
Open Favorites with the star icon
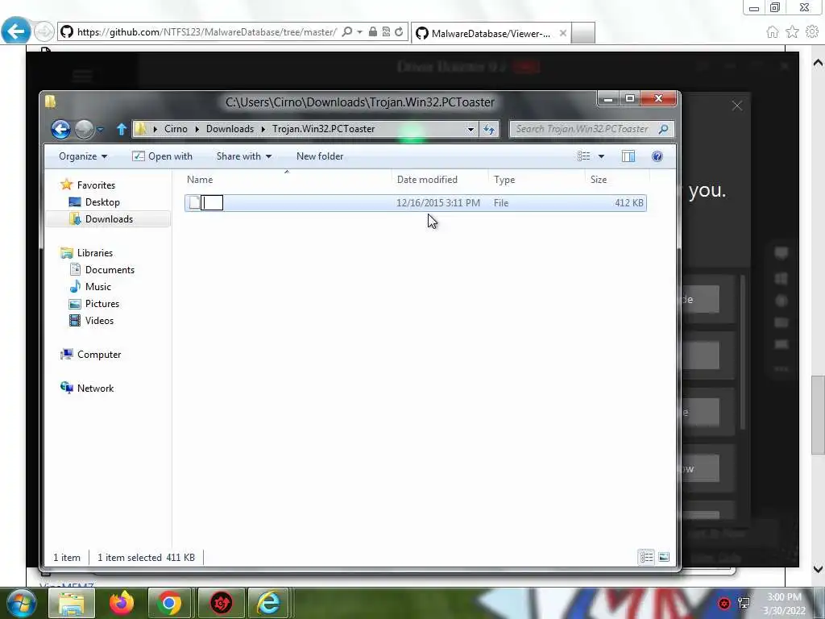(793, 32)
